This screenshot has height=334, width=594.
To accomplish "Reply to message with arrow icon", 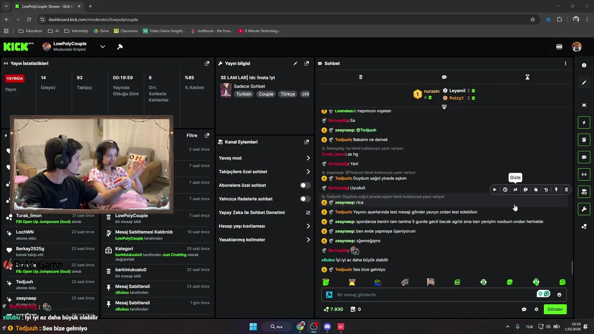I will click(x=546, y=189).
